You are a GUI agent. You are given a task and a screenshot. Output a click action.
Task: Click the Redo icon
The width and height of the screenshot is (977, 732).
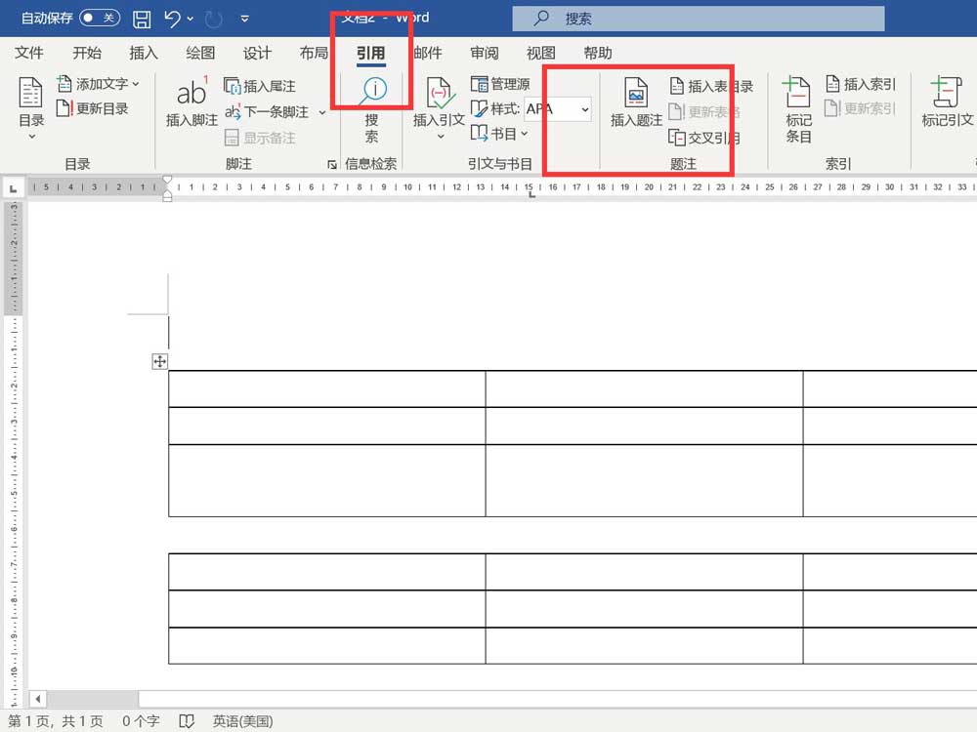pyautogui.click(x=213, y=19)
